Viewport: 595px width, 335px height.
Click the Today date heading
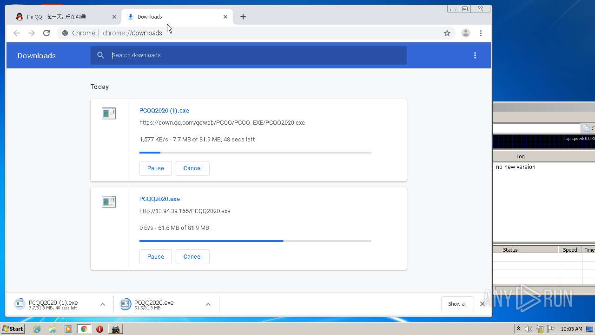(x=99, y=87)
